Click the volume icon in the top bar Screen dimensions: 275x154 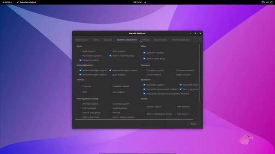coord(267,2)
